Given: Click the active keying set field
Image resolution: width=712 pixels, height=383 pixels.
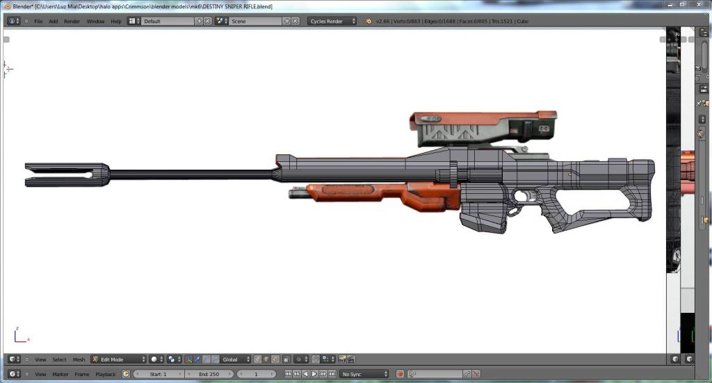Looking at the screenshot, I should [435, 374].
